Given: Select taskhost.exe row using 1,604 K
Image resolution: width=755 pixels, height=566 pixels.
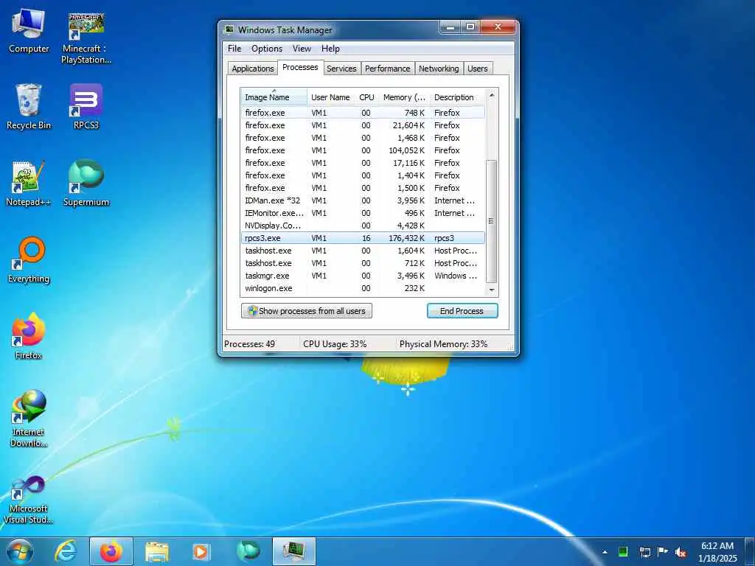Looking at the screenshot, I should [363, 251].
